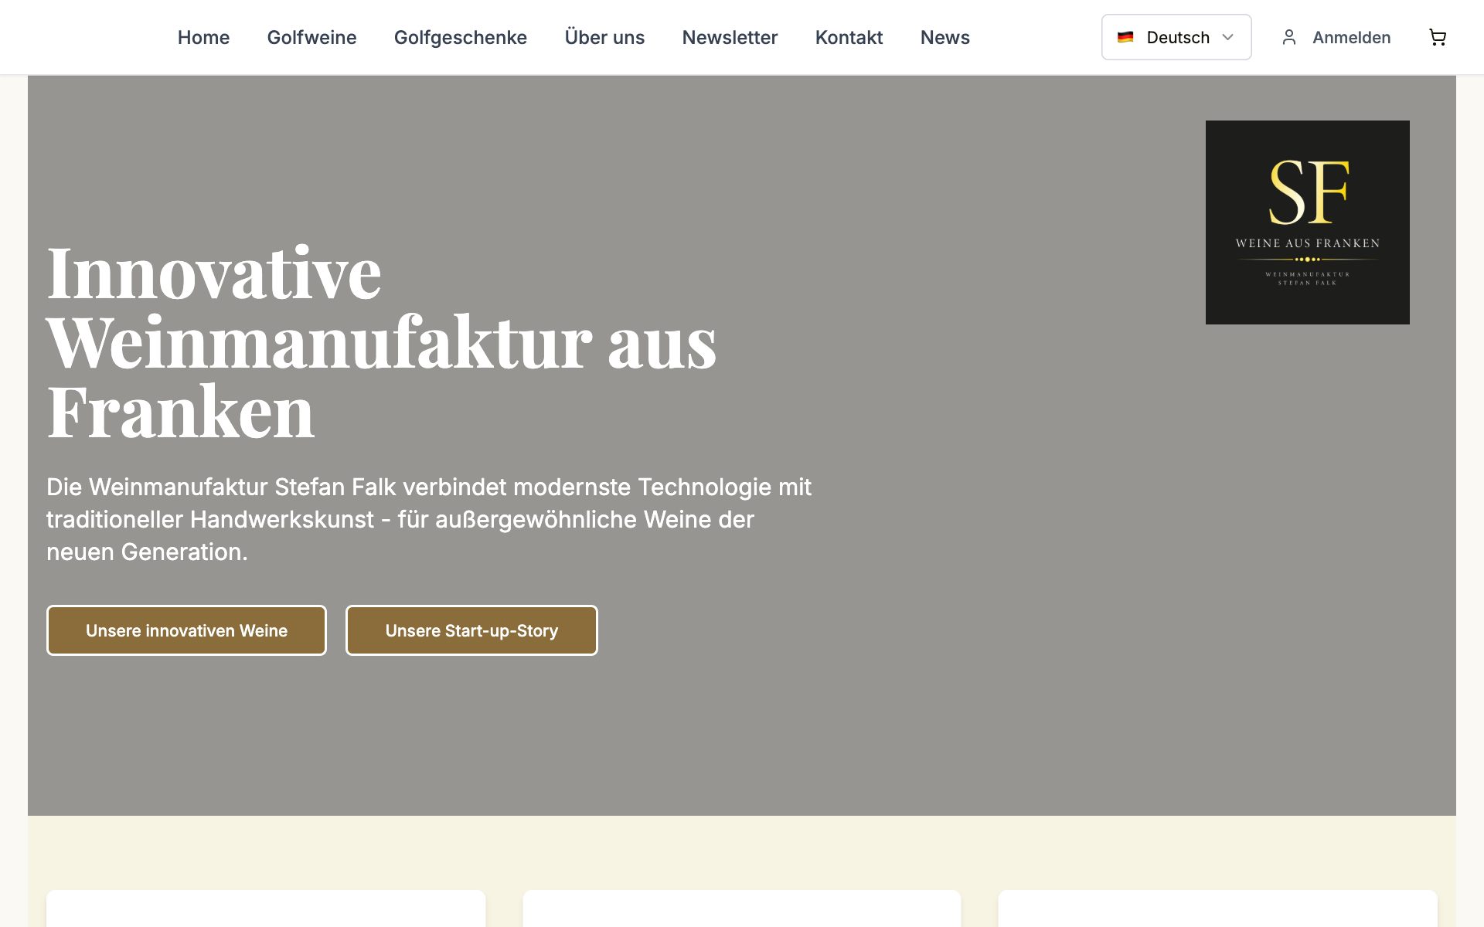Navigate to Golfgeschenke
Screen dimensions: 1484x927
[x=461, y=37]
